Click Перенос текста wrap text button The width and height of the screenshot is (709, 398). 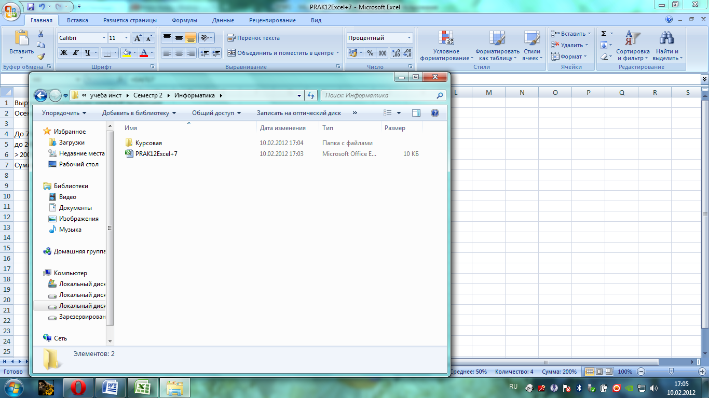click(x=254, y=38)
